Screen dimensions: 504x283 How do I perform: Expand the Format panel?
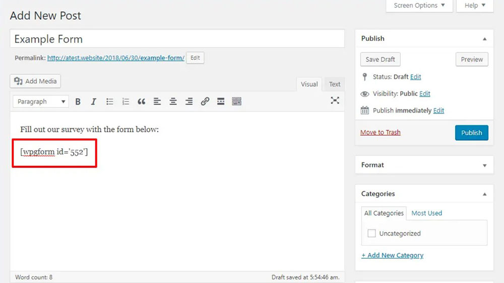tap(484, 165)
